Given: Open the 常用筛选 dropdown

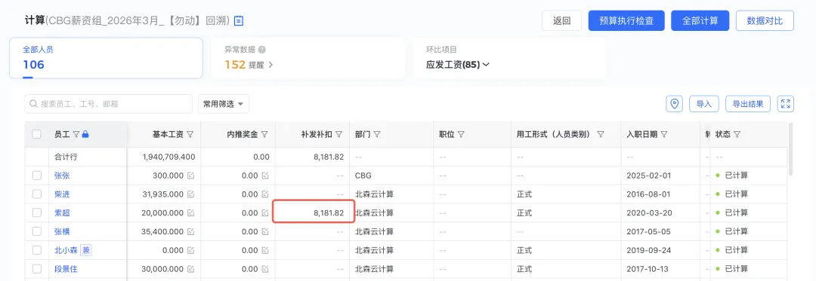Looking at the screenshot, I should (223, 104).
